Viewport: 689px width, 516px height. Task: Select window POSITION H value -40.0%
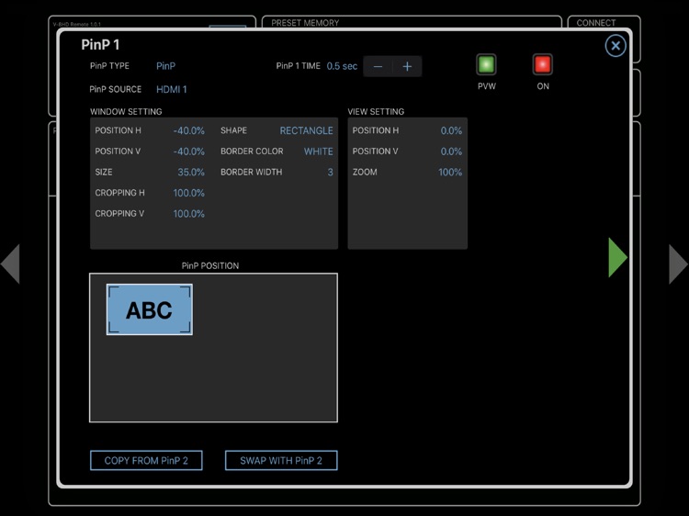(189, 130)
